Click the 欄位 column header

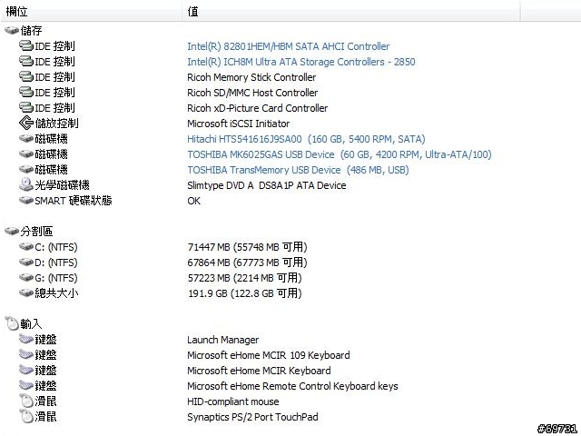point(91,11)
